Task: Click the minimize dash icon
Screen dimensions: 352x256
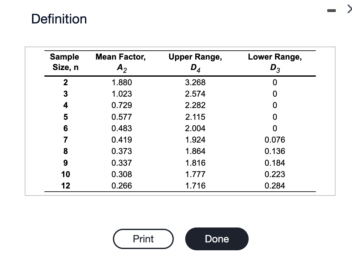Action: pyautogui.click(x=331, y=10)
